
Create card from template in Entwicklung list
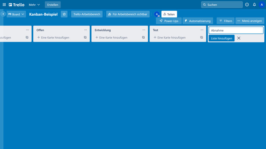(143, 37)
